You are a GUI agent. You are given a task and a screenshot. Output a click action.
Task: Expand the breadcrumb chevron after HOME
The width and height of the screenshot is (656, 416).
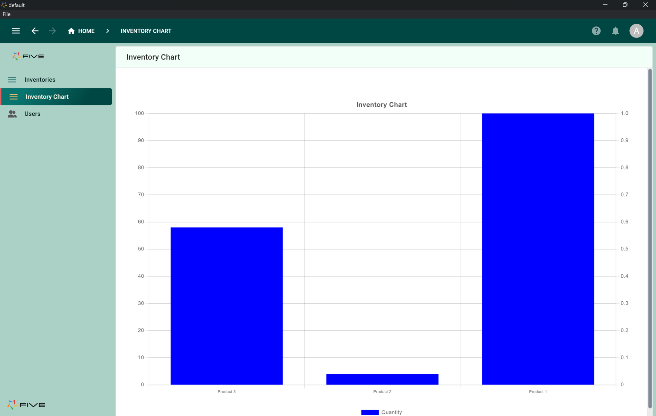[x=108, y=31]
